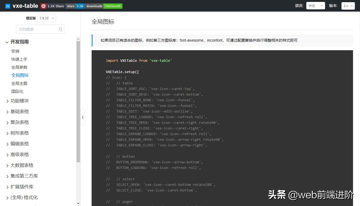The width and height of the screenshot is (360, 206).
Task: Open the Gitee 1.1K Stars badge
Action: pyautogui.click(x=53, y=6)
